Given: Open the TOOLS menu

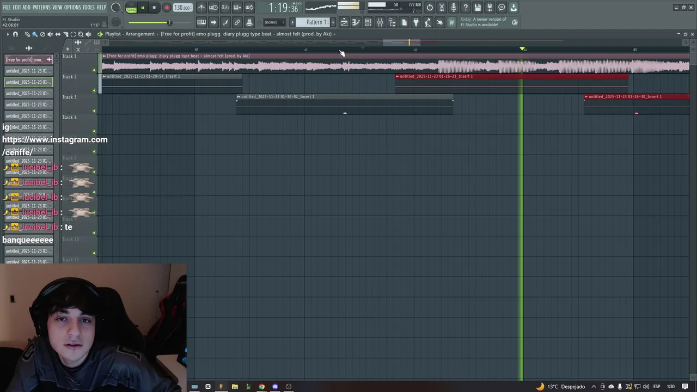Looking at the screenshot, I should (x=89, y=7).
